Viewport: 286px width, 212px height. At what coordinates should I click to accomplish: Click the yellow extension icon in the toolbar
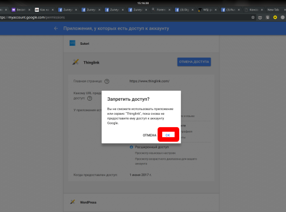pos(275,17)
